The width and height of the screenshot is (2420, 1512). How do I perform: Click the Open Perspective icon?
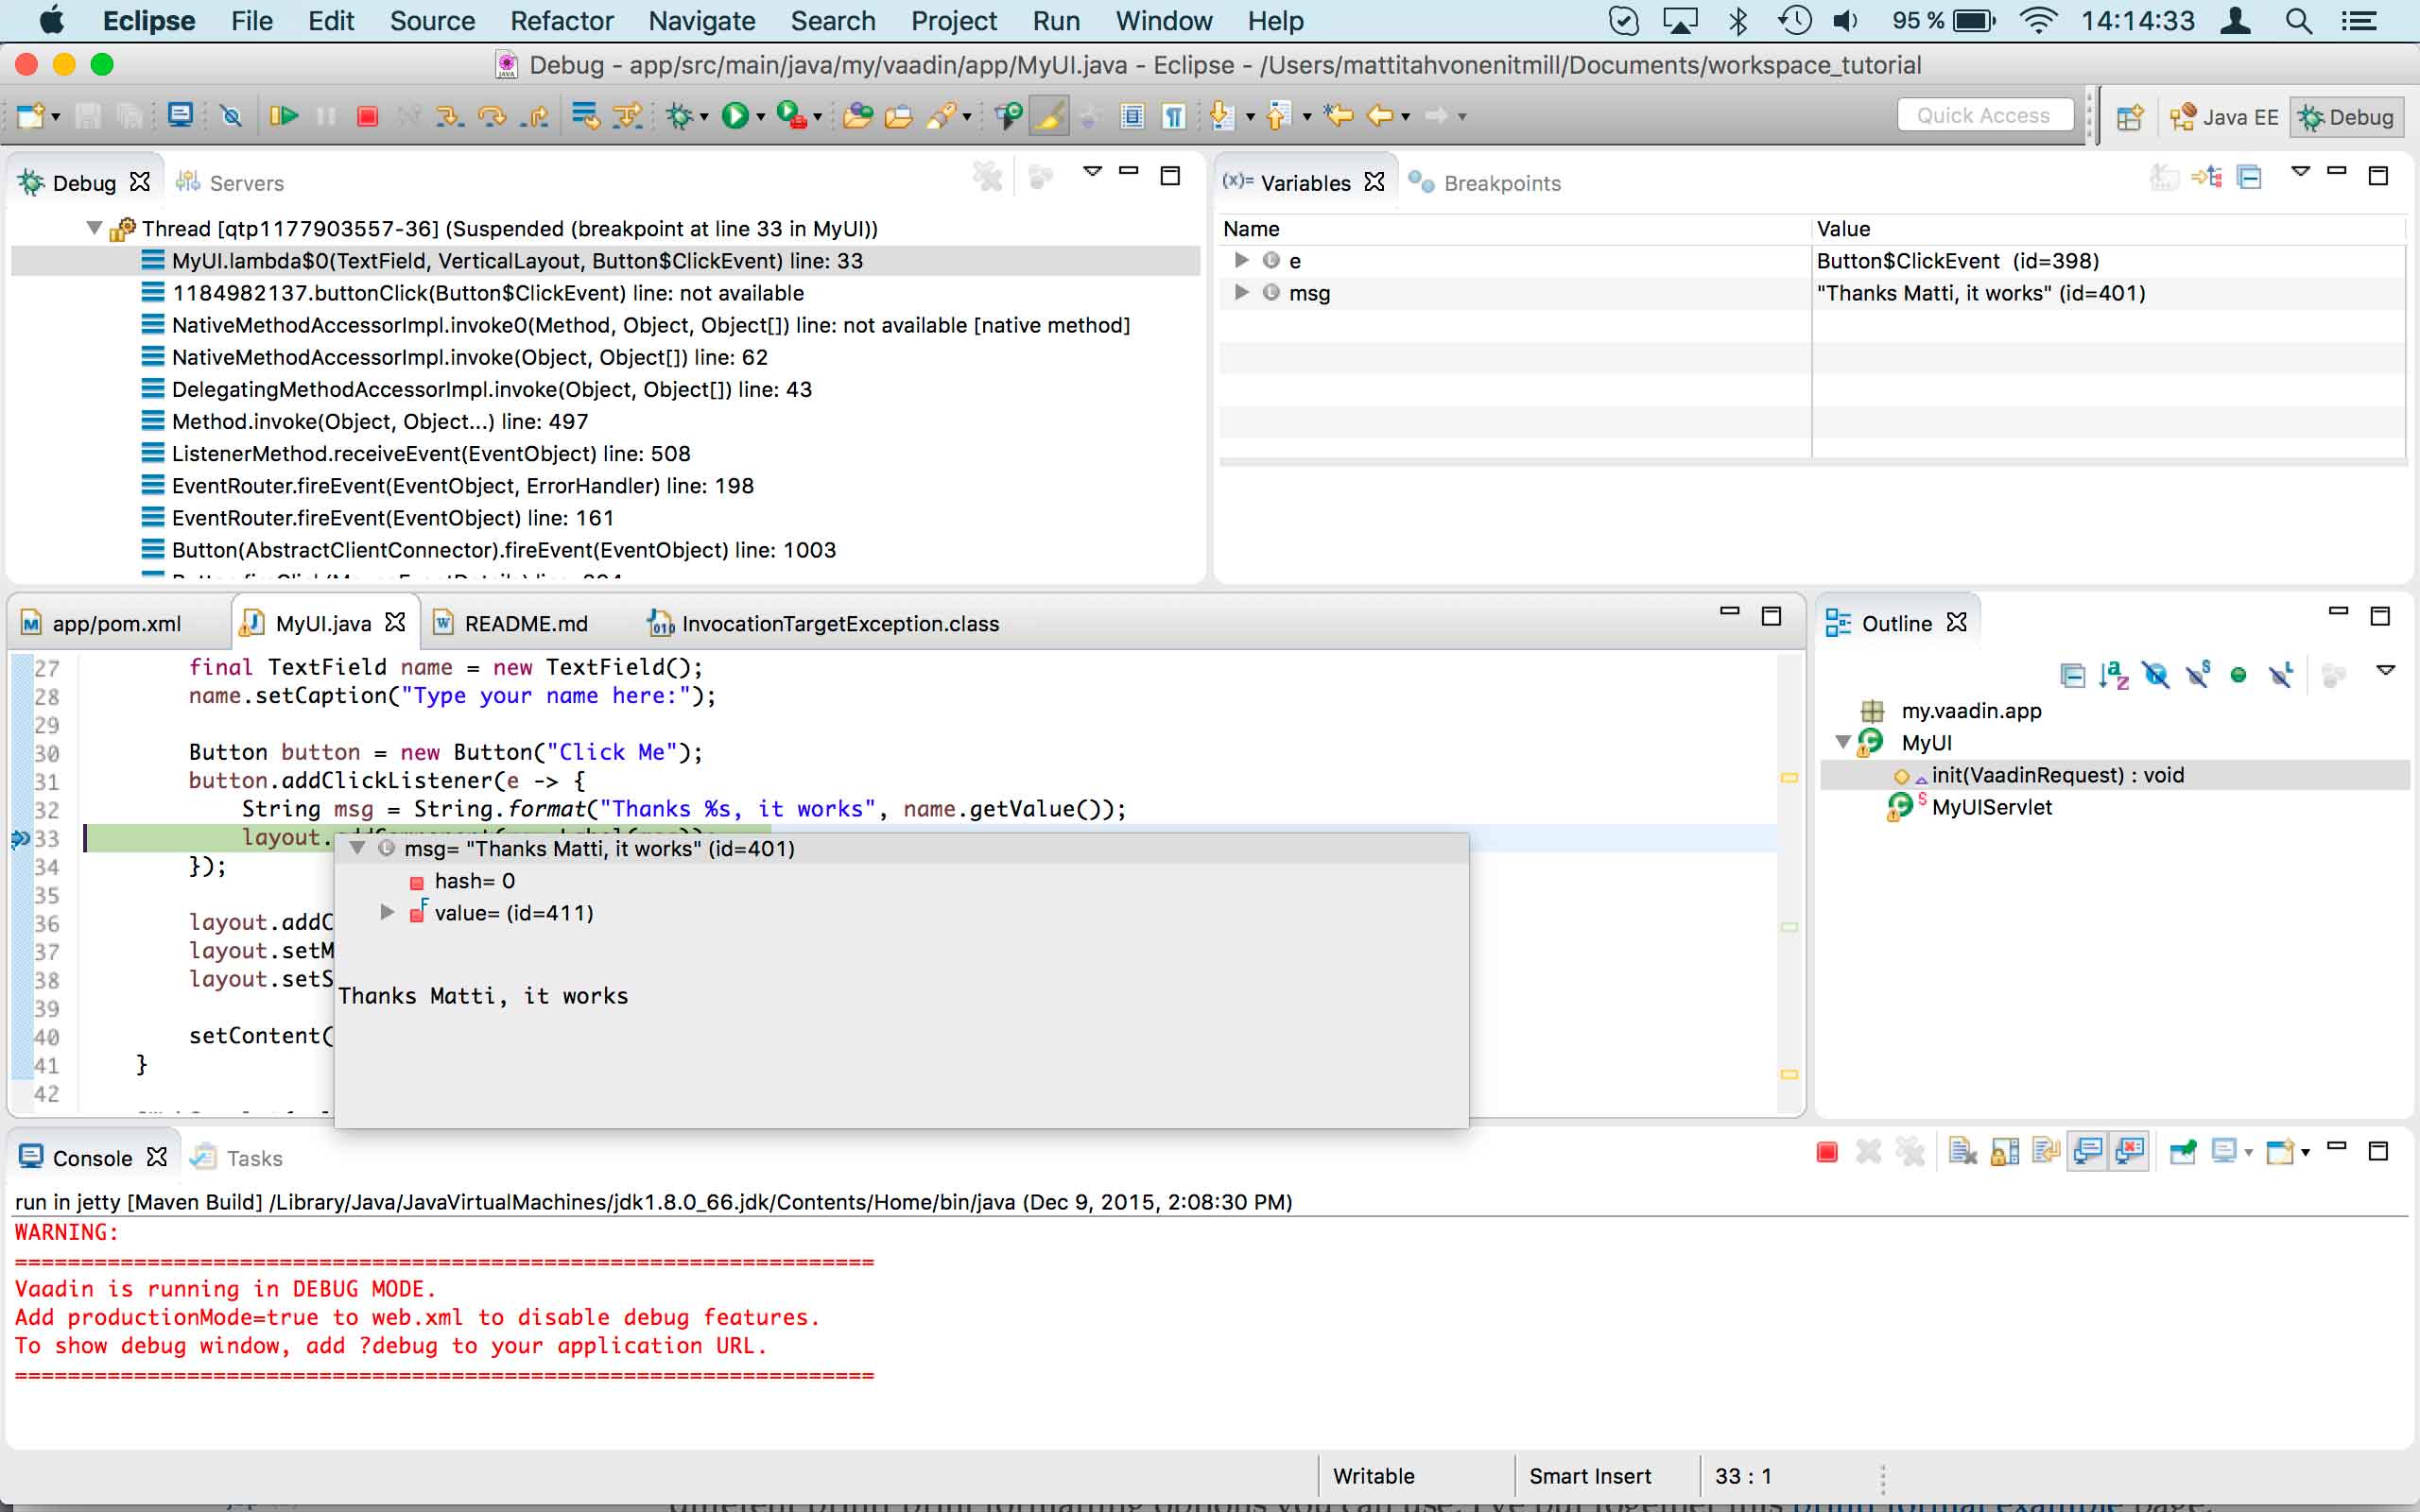click(x=2129, y=117)
